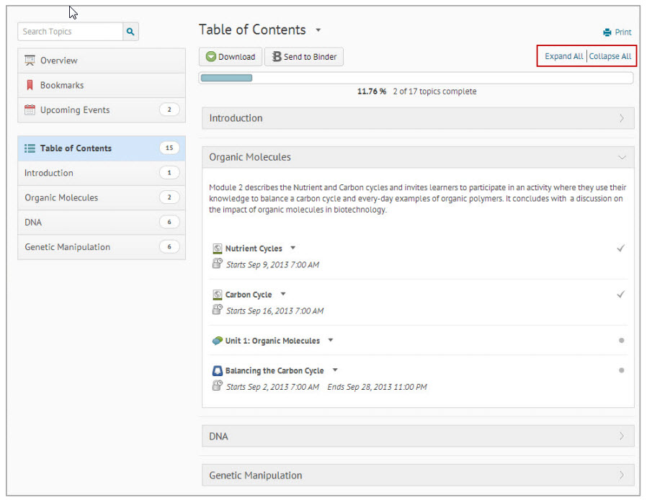Click in the Search Topics field
This screenshot has height=500, width=647.
click(x=70, y=32)
